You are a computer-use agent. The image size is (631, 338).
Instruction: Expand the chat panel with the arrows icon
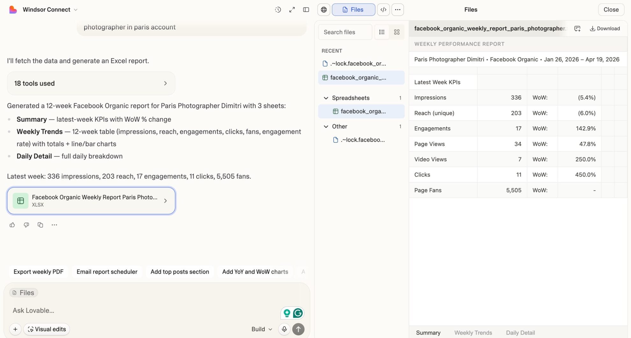point(292,10)
